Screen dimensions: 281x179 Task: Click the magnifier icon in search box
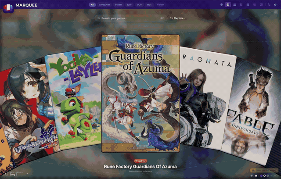pyautogui.click(x=99, y=18)
